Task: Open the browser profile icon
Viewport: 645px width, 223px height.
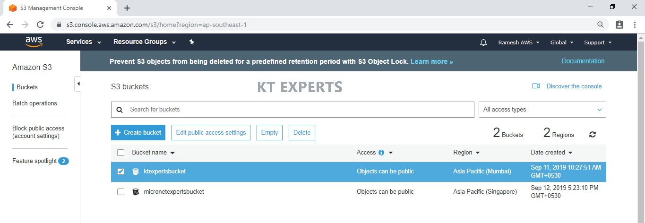Action: tap(619, 25)
